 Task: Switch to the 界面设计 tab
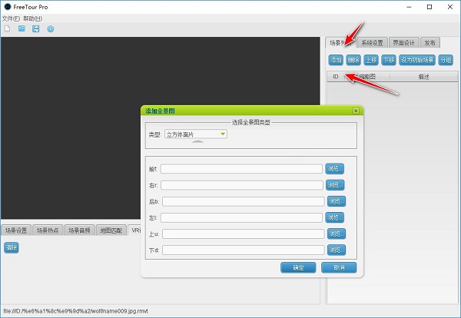click(403, 43)
